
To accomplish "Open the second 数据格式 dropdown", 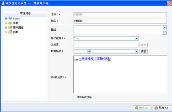I will 136,51.
